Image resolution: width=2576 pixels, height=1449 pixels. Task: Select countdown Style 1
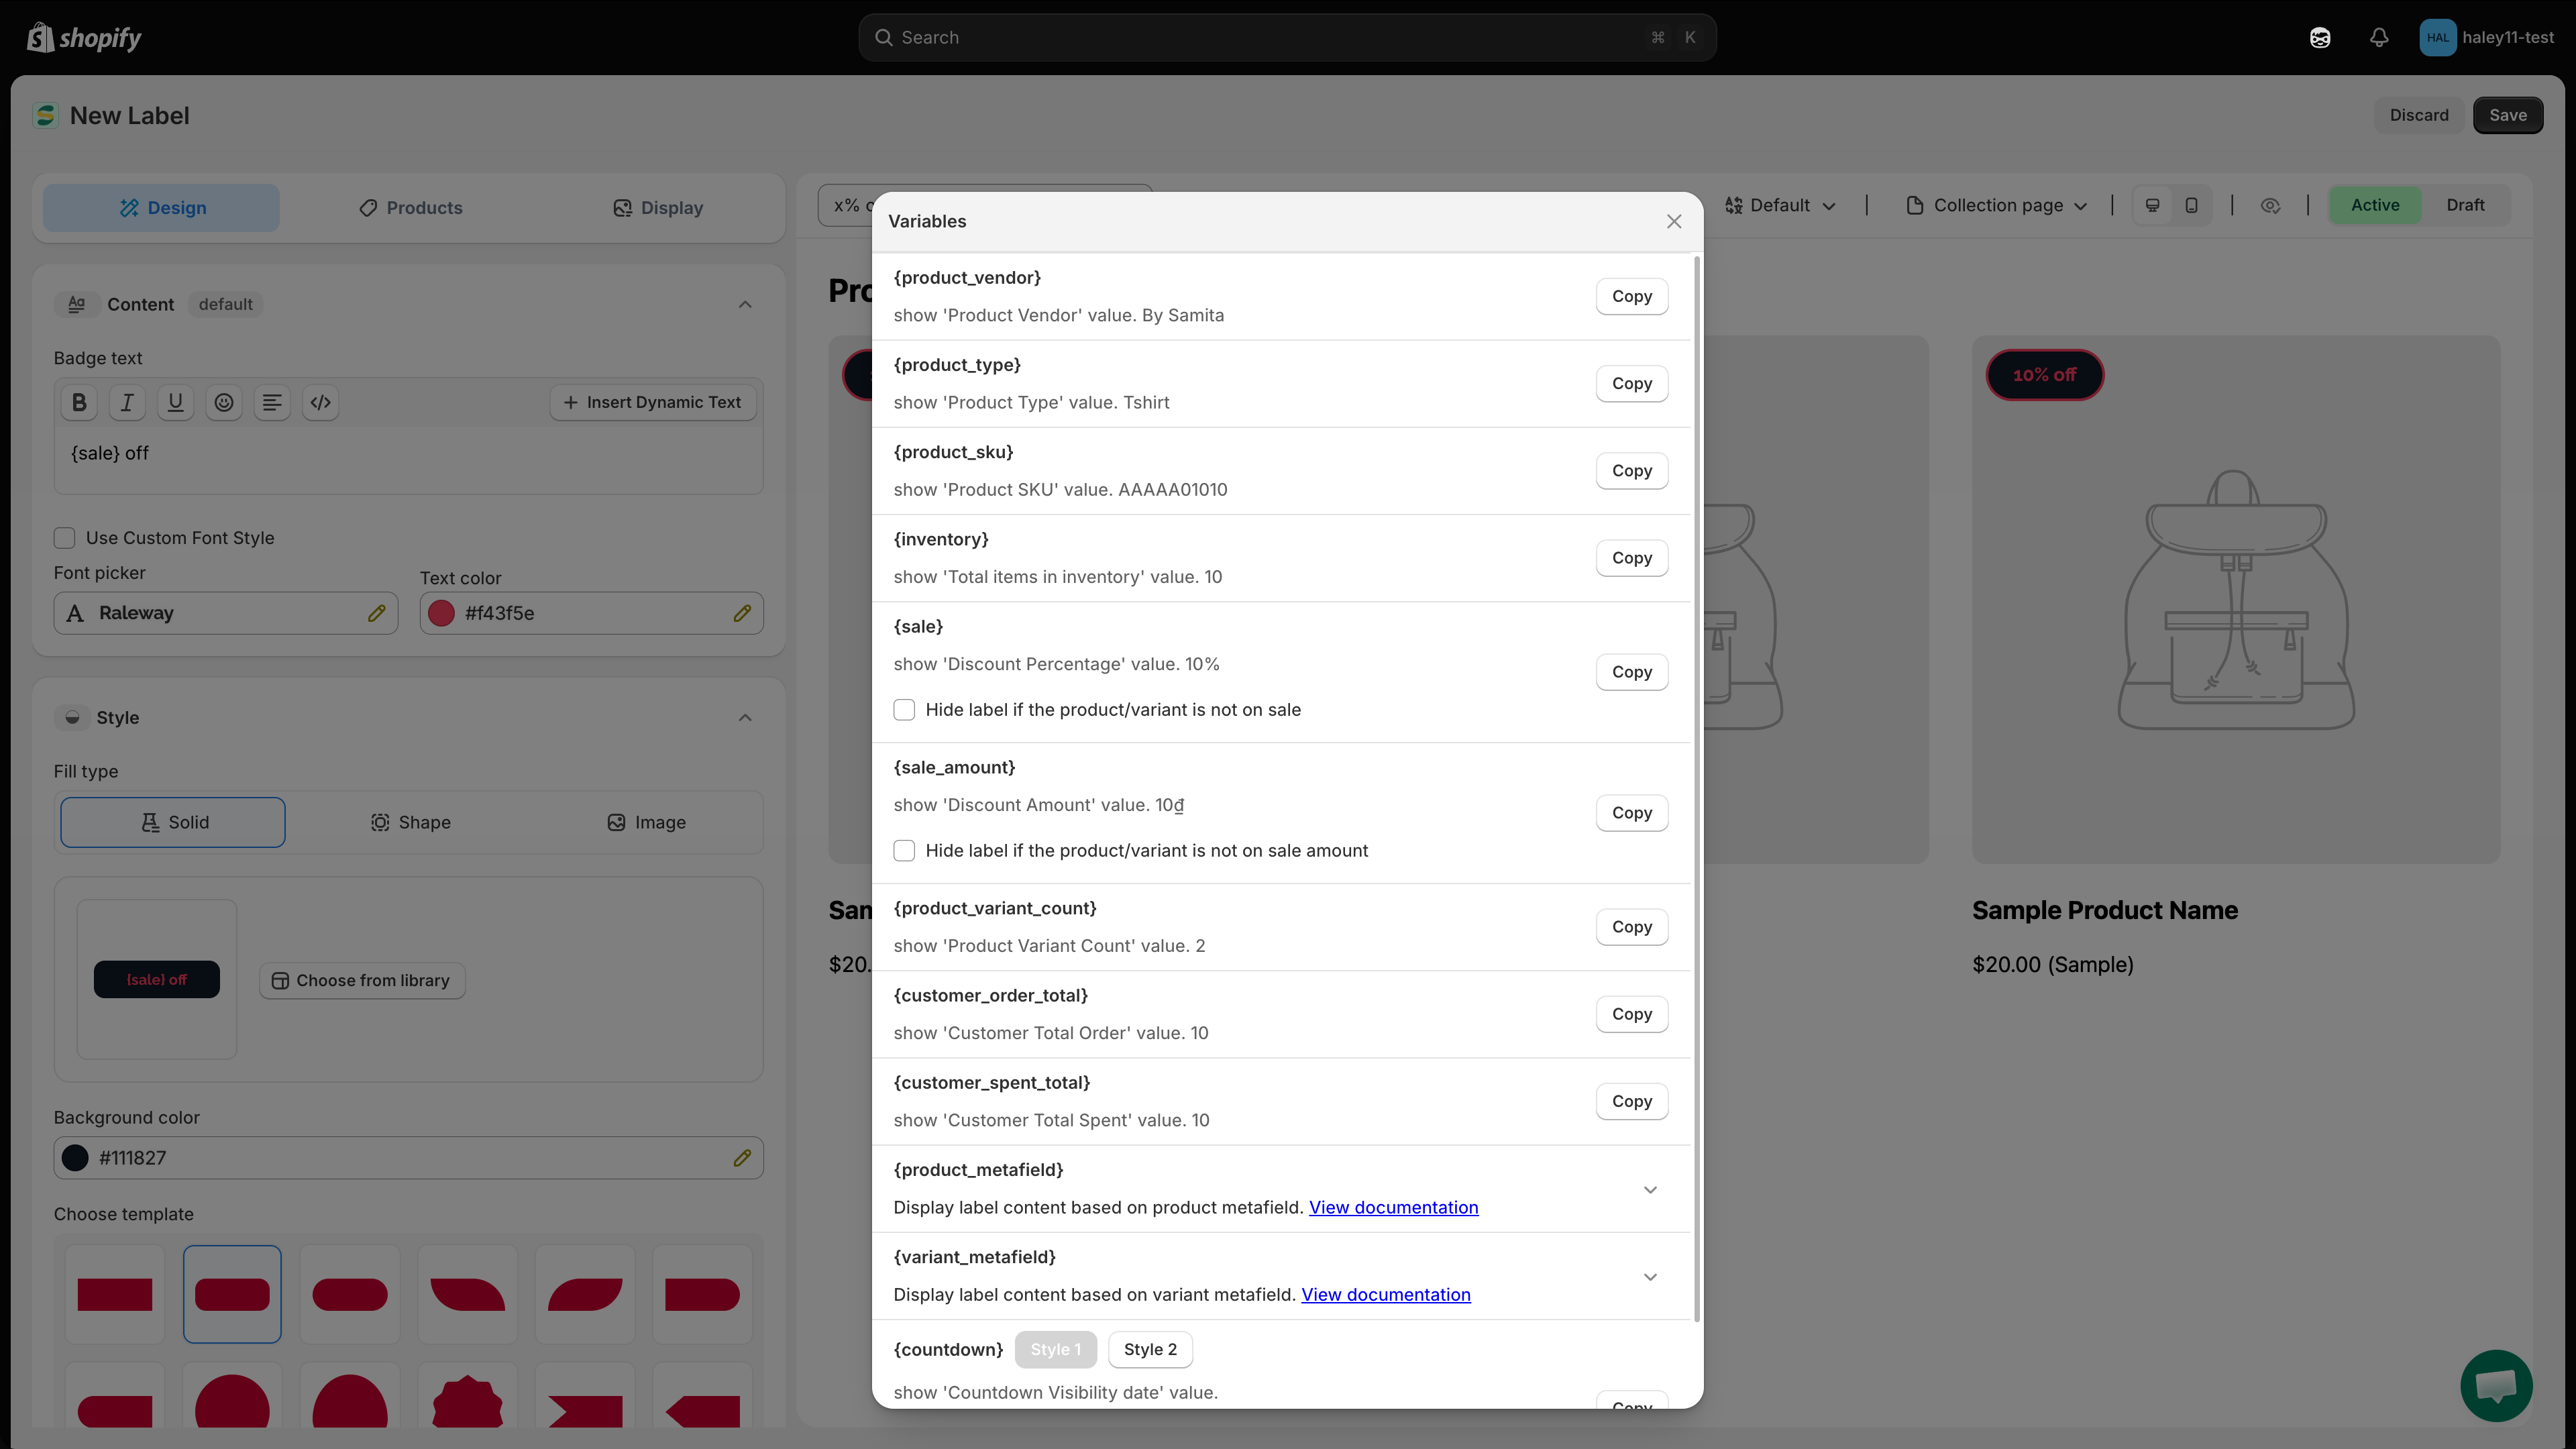click(1055, 1349)
